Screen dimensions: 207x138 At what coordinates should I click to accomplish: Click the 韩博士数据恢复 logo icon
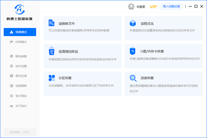point(19,10)
